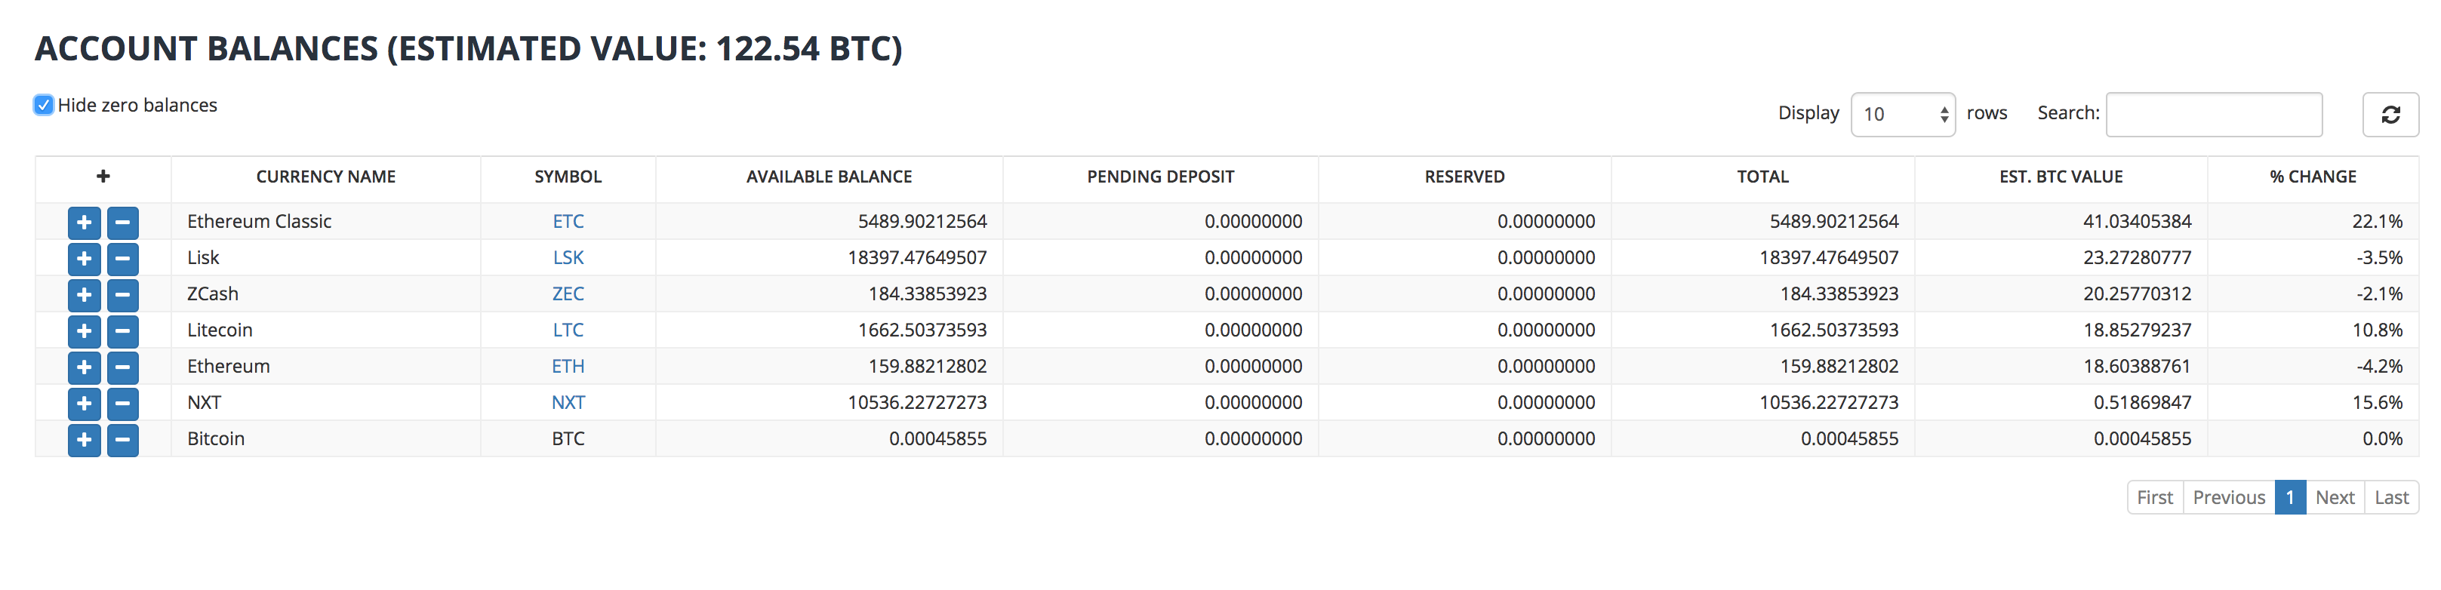Click the 22.1% change value
The image size is (2441, 590).
click(x=2377, y=222)
